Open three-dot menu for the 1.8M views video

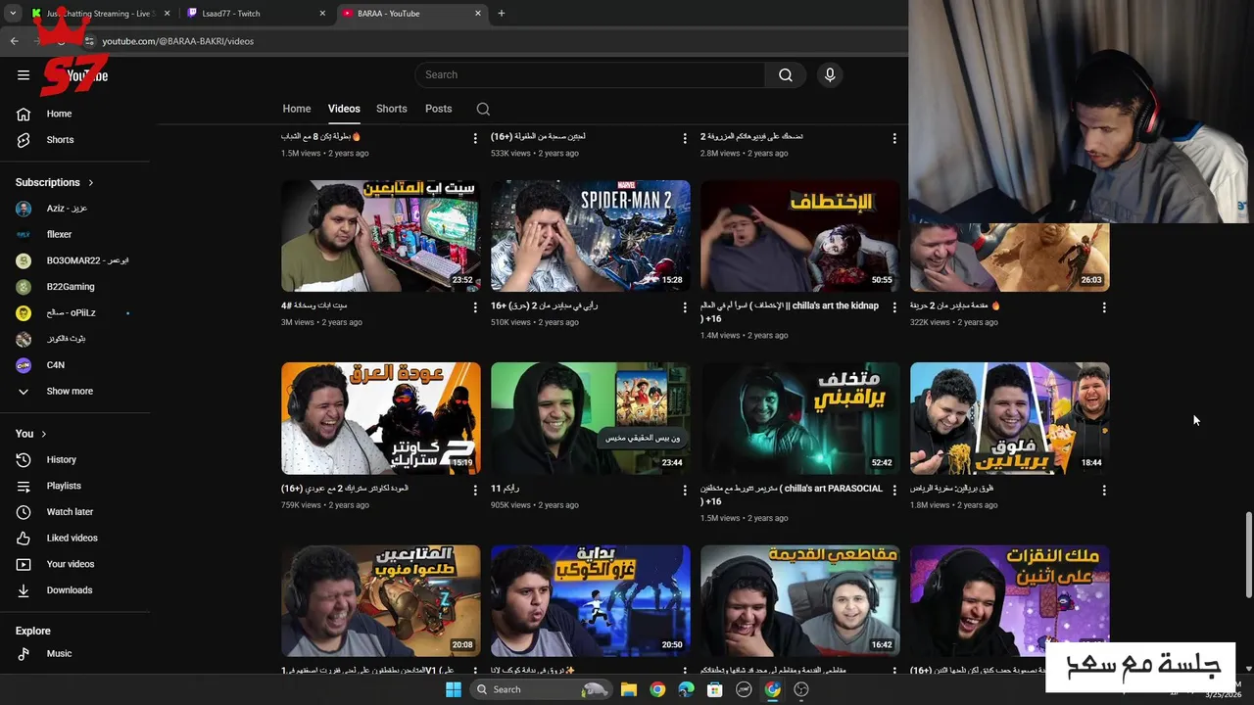tap(1104, 490)
